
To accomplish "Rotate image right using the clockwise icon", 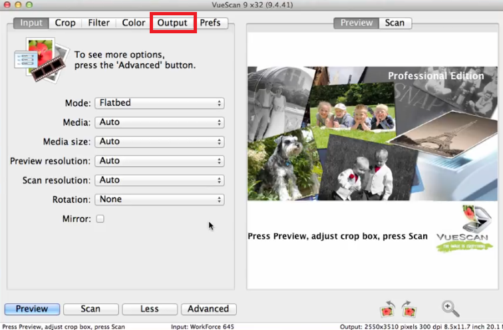I will [409, 309].
